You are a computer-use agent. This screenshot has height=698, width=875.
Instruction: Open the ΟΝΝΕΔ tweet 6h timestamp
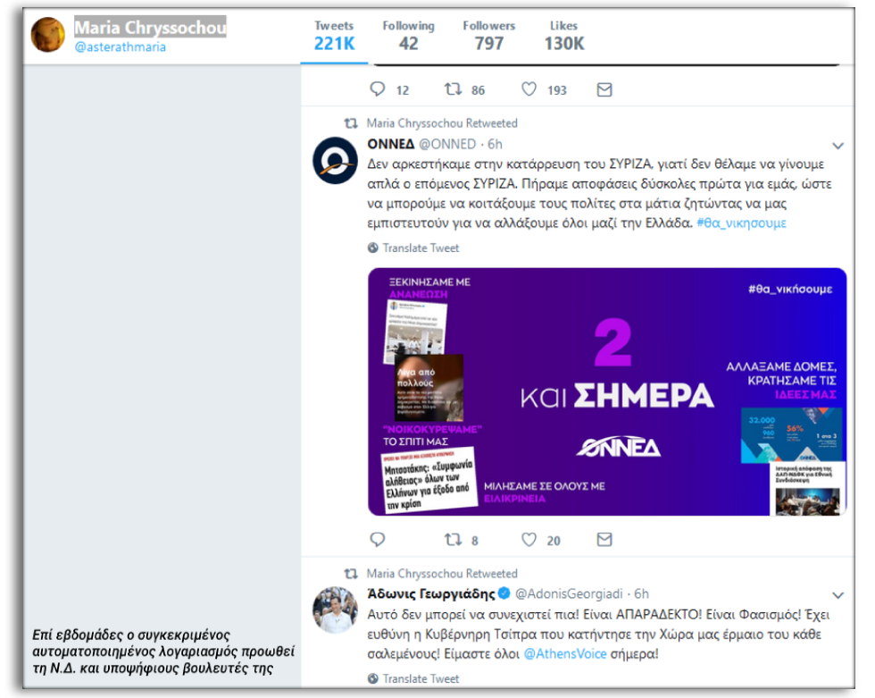click(x=495, y=144)
